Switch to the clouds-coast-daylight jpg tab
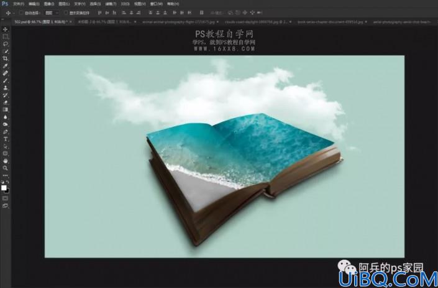This screenshot has width=438, height=288. (257, 22)
